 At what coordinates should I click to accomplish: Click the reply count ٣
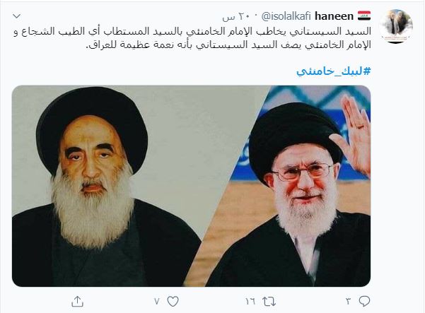click(x=349, y=301)
